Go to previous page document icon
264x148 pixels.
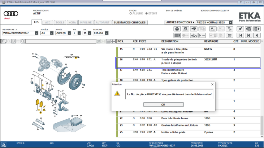point(249,29)
